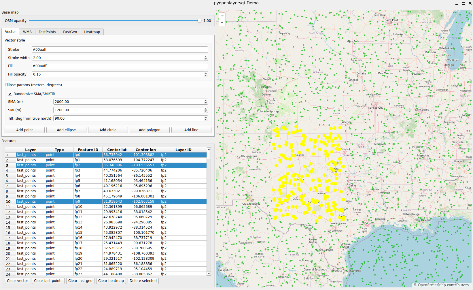The width and height of the screenshot is (473, 290).
Task: Click Feature ID cell fp0
Action: [x=88, y=155]
